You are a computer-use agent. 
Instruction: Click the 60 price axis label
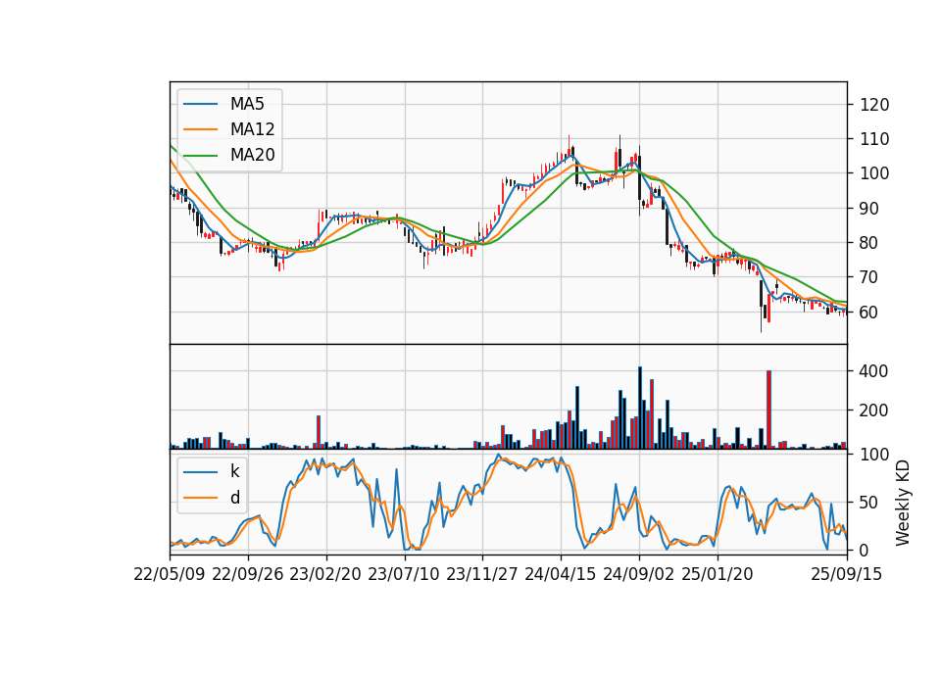(869, 313)
